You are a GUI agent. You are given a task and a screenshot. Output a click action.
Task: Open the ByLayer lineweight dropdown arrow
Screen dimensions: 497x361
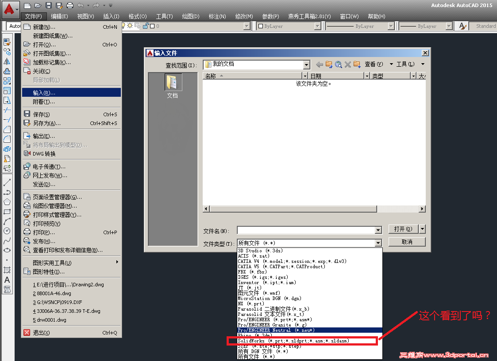[449, 26]
